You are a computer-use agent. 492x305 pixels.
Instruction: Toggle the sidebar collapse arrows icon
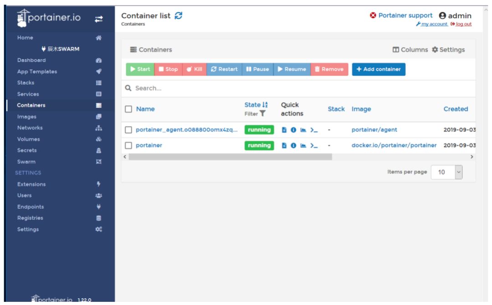coord(98,20)
